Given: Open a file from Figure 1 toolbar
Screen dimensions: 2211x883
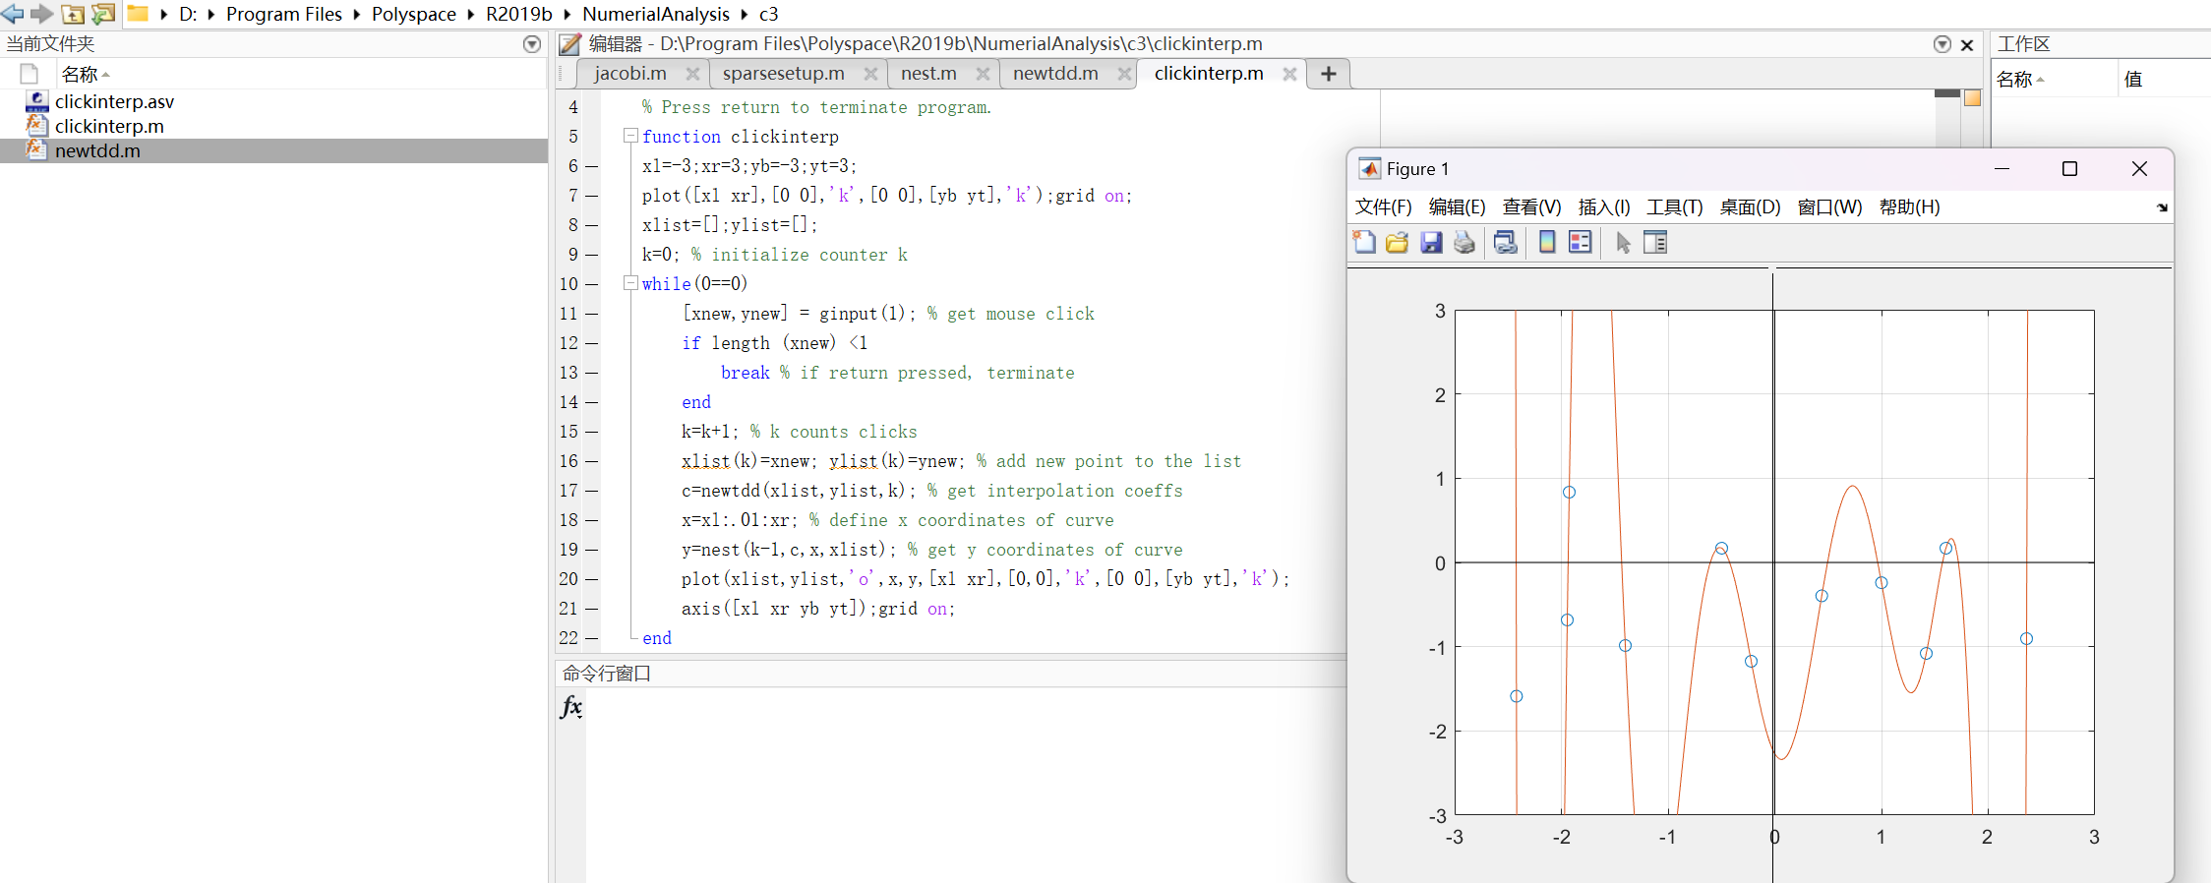Looking at the screenshot, I should (x=1397, y=242).
